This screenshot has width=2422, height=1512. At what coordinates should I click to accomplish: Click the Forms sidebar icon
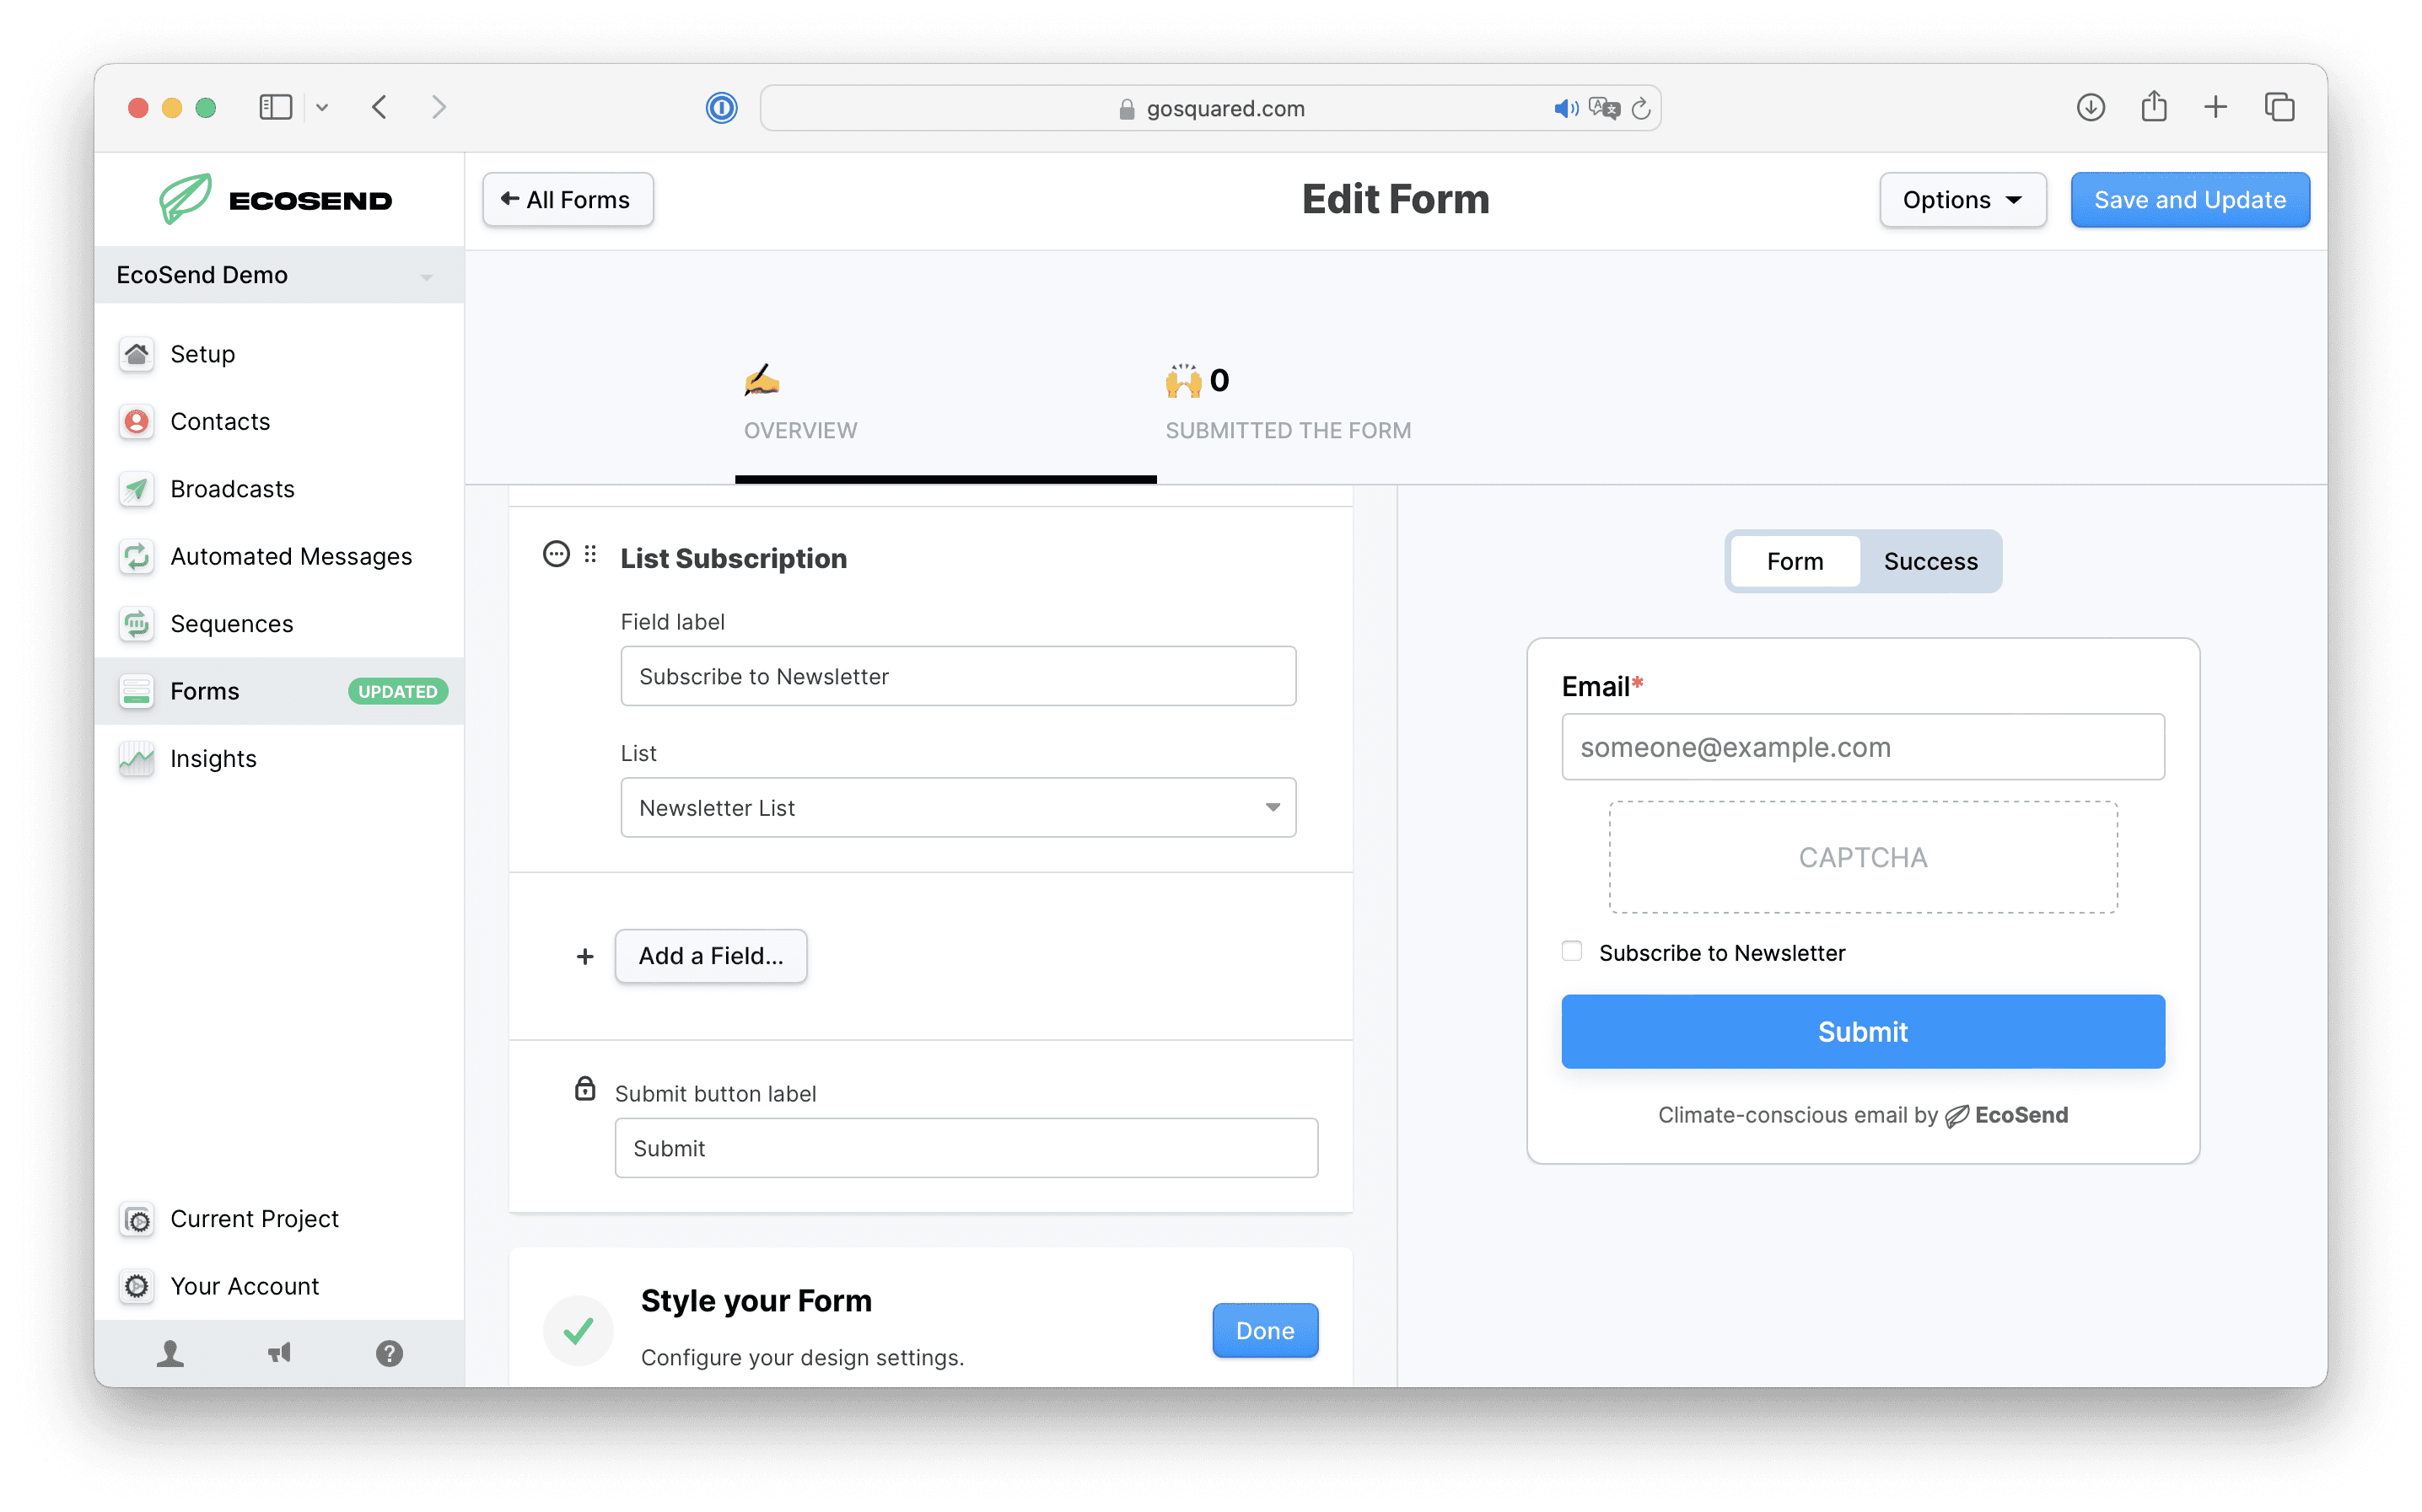tap(136, 691)
